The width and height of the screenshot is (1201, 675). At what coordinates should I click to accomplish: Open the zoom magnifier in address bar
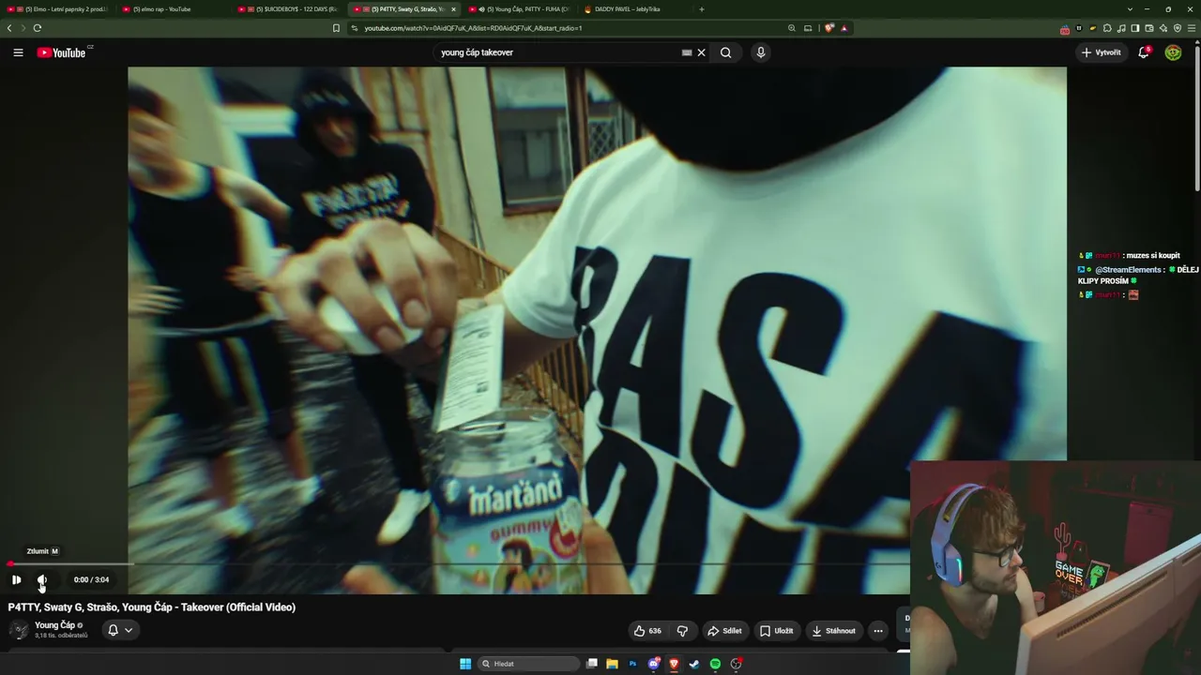(x=792, y=28)
